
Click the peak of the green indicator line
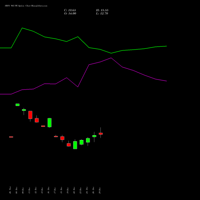tap(22, 28)
